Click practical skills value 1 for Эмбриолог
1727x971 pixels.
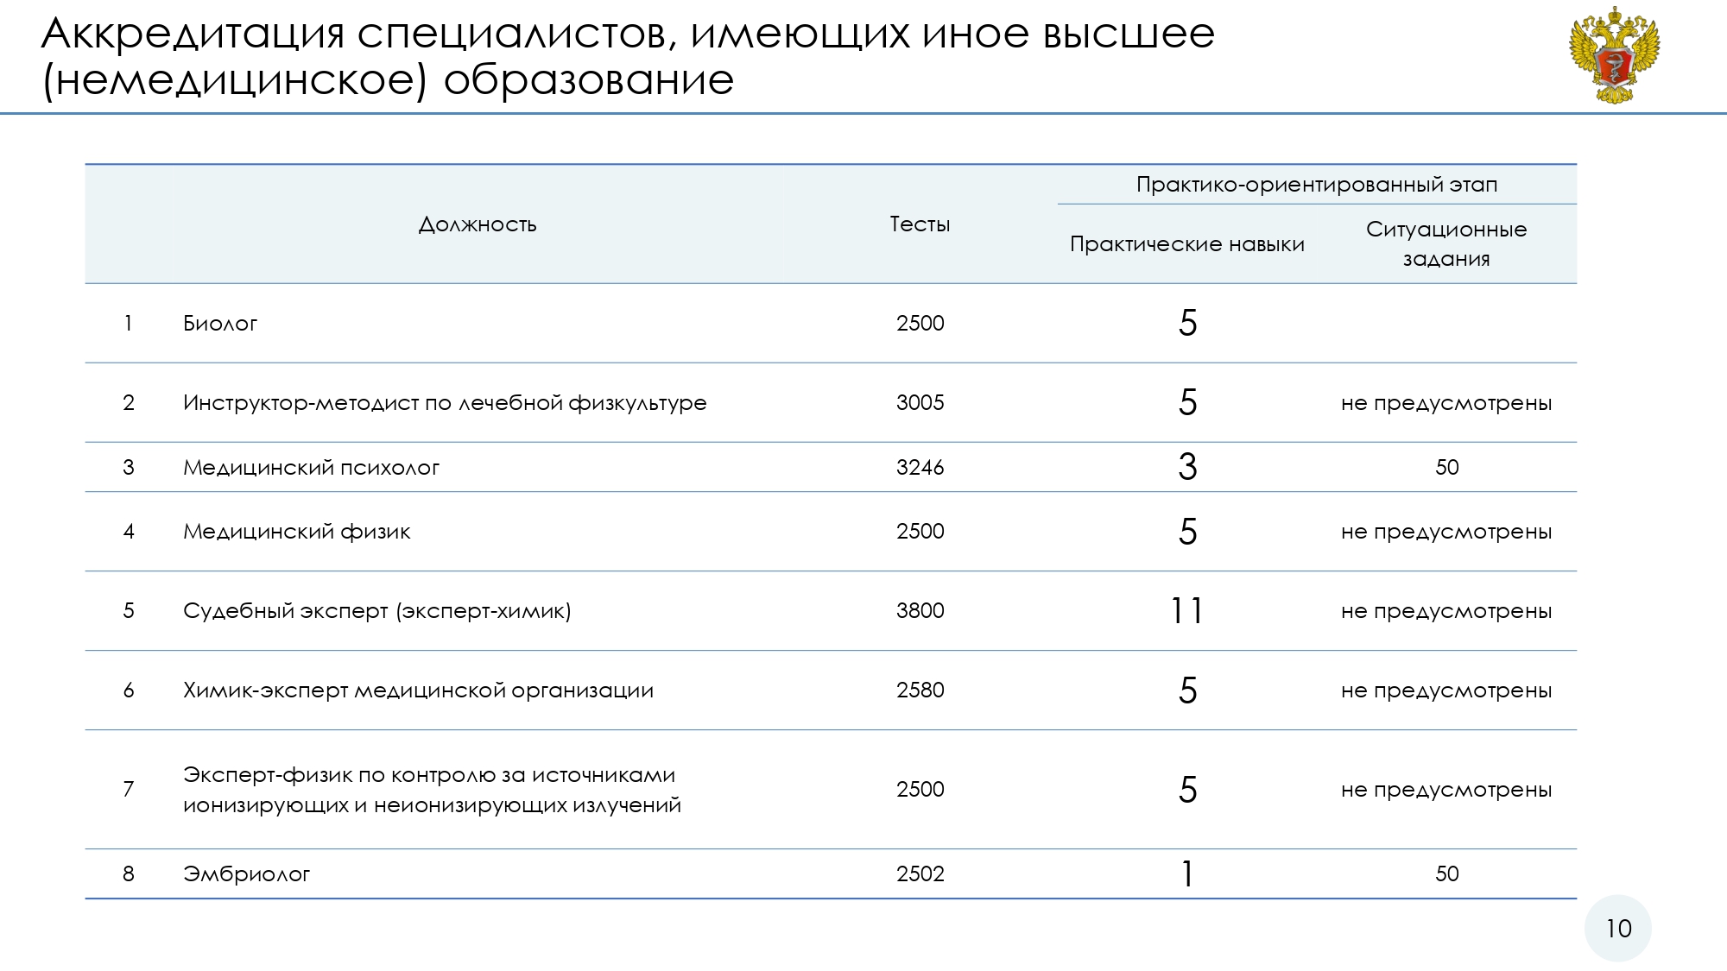coord(1188,874)
